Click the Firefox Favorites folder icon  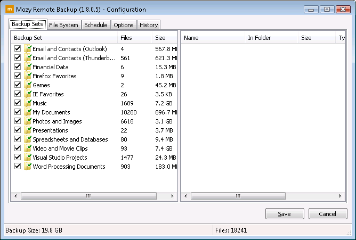(28, 76)
